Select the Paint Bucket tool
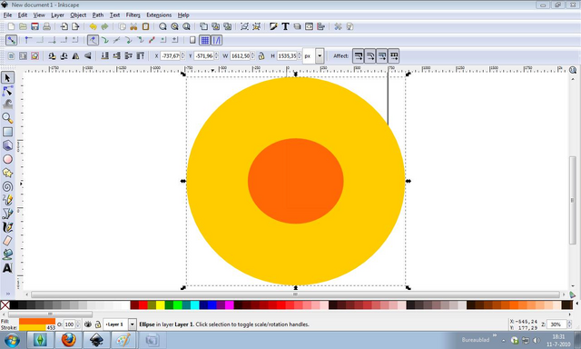 pyautogui.click(x=8, y=254)
